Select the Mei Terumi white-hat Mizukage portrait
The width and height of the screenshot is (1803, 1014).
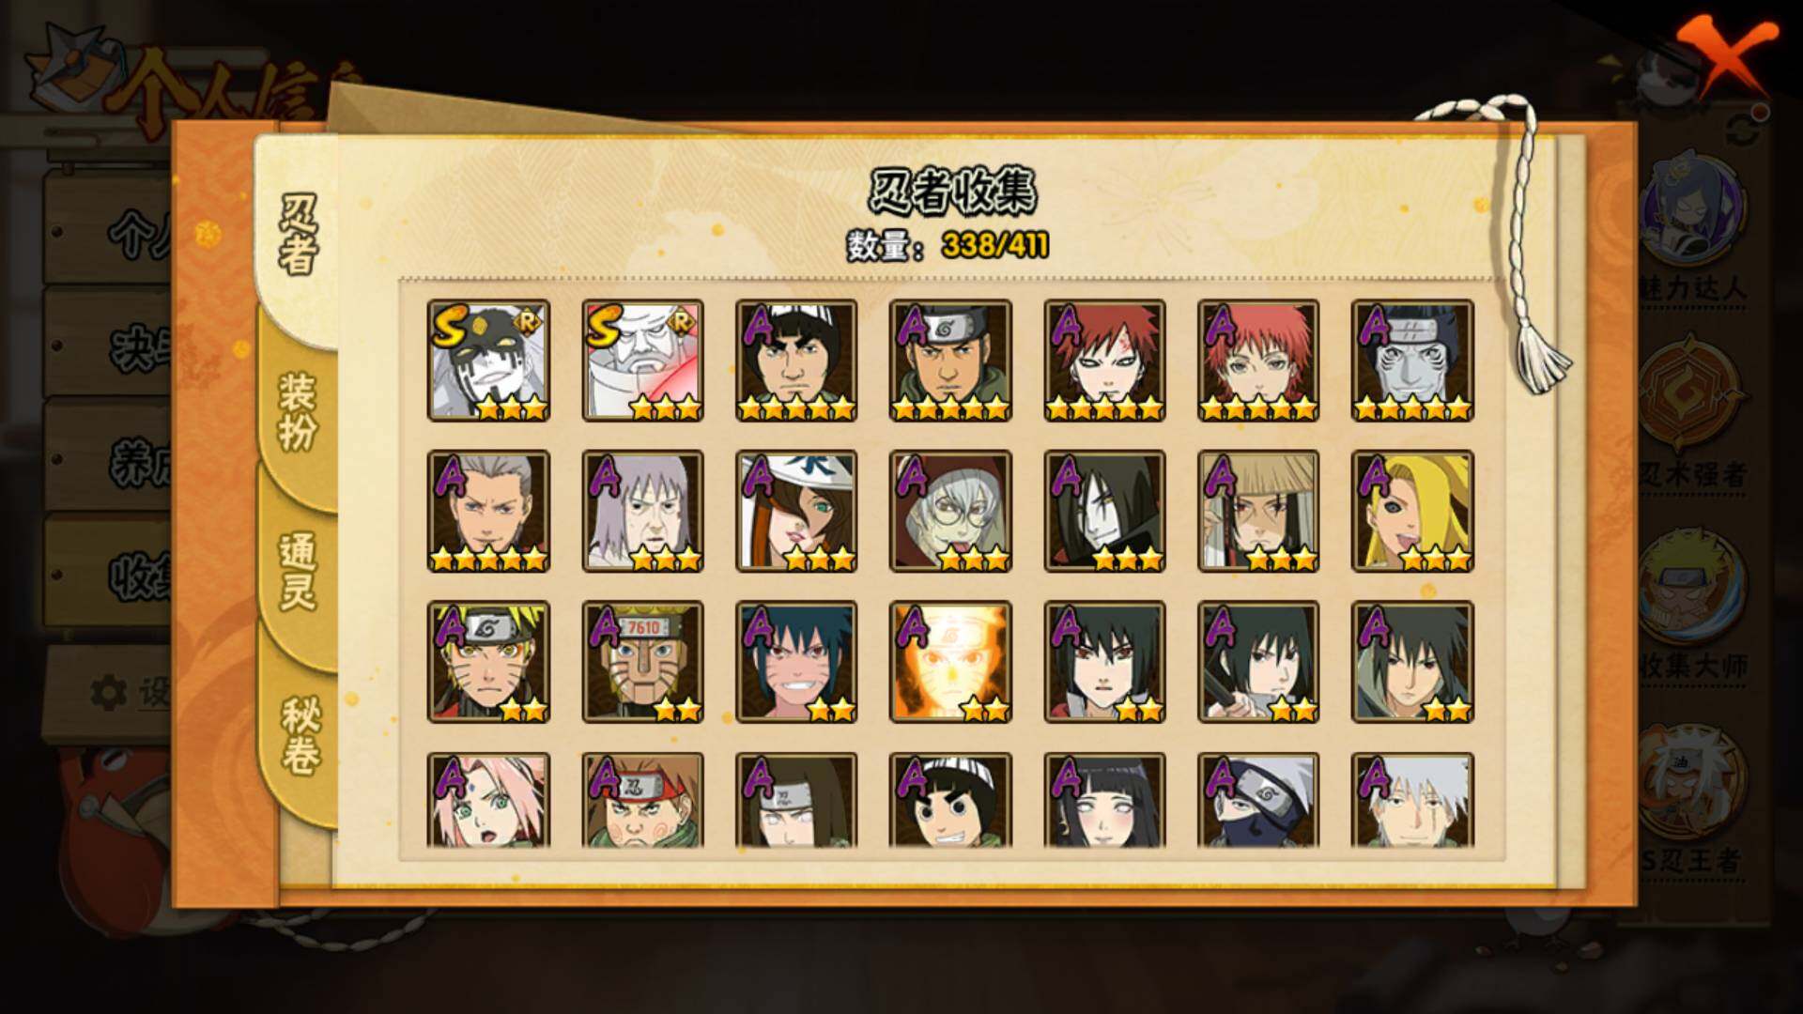point(796,511)
